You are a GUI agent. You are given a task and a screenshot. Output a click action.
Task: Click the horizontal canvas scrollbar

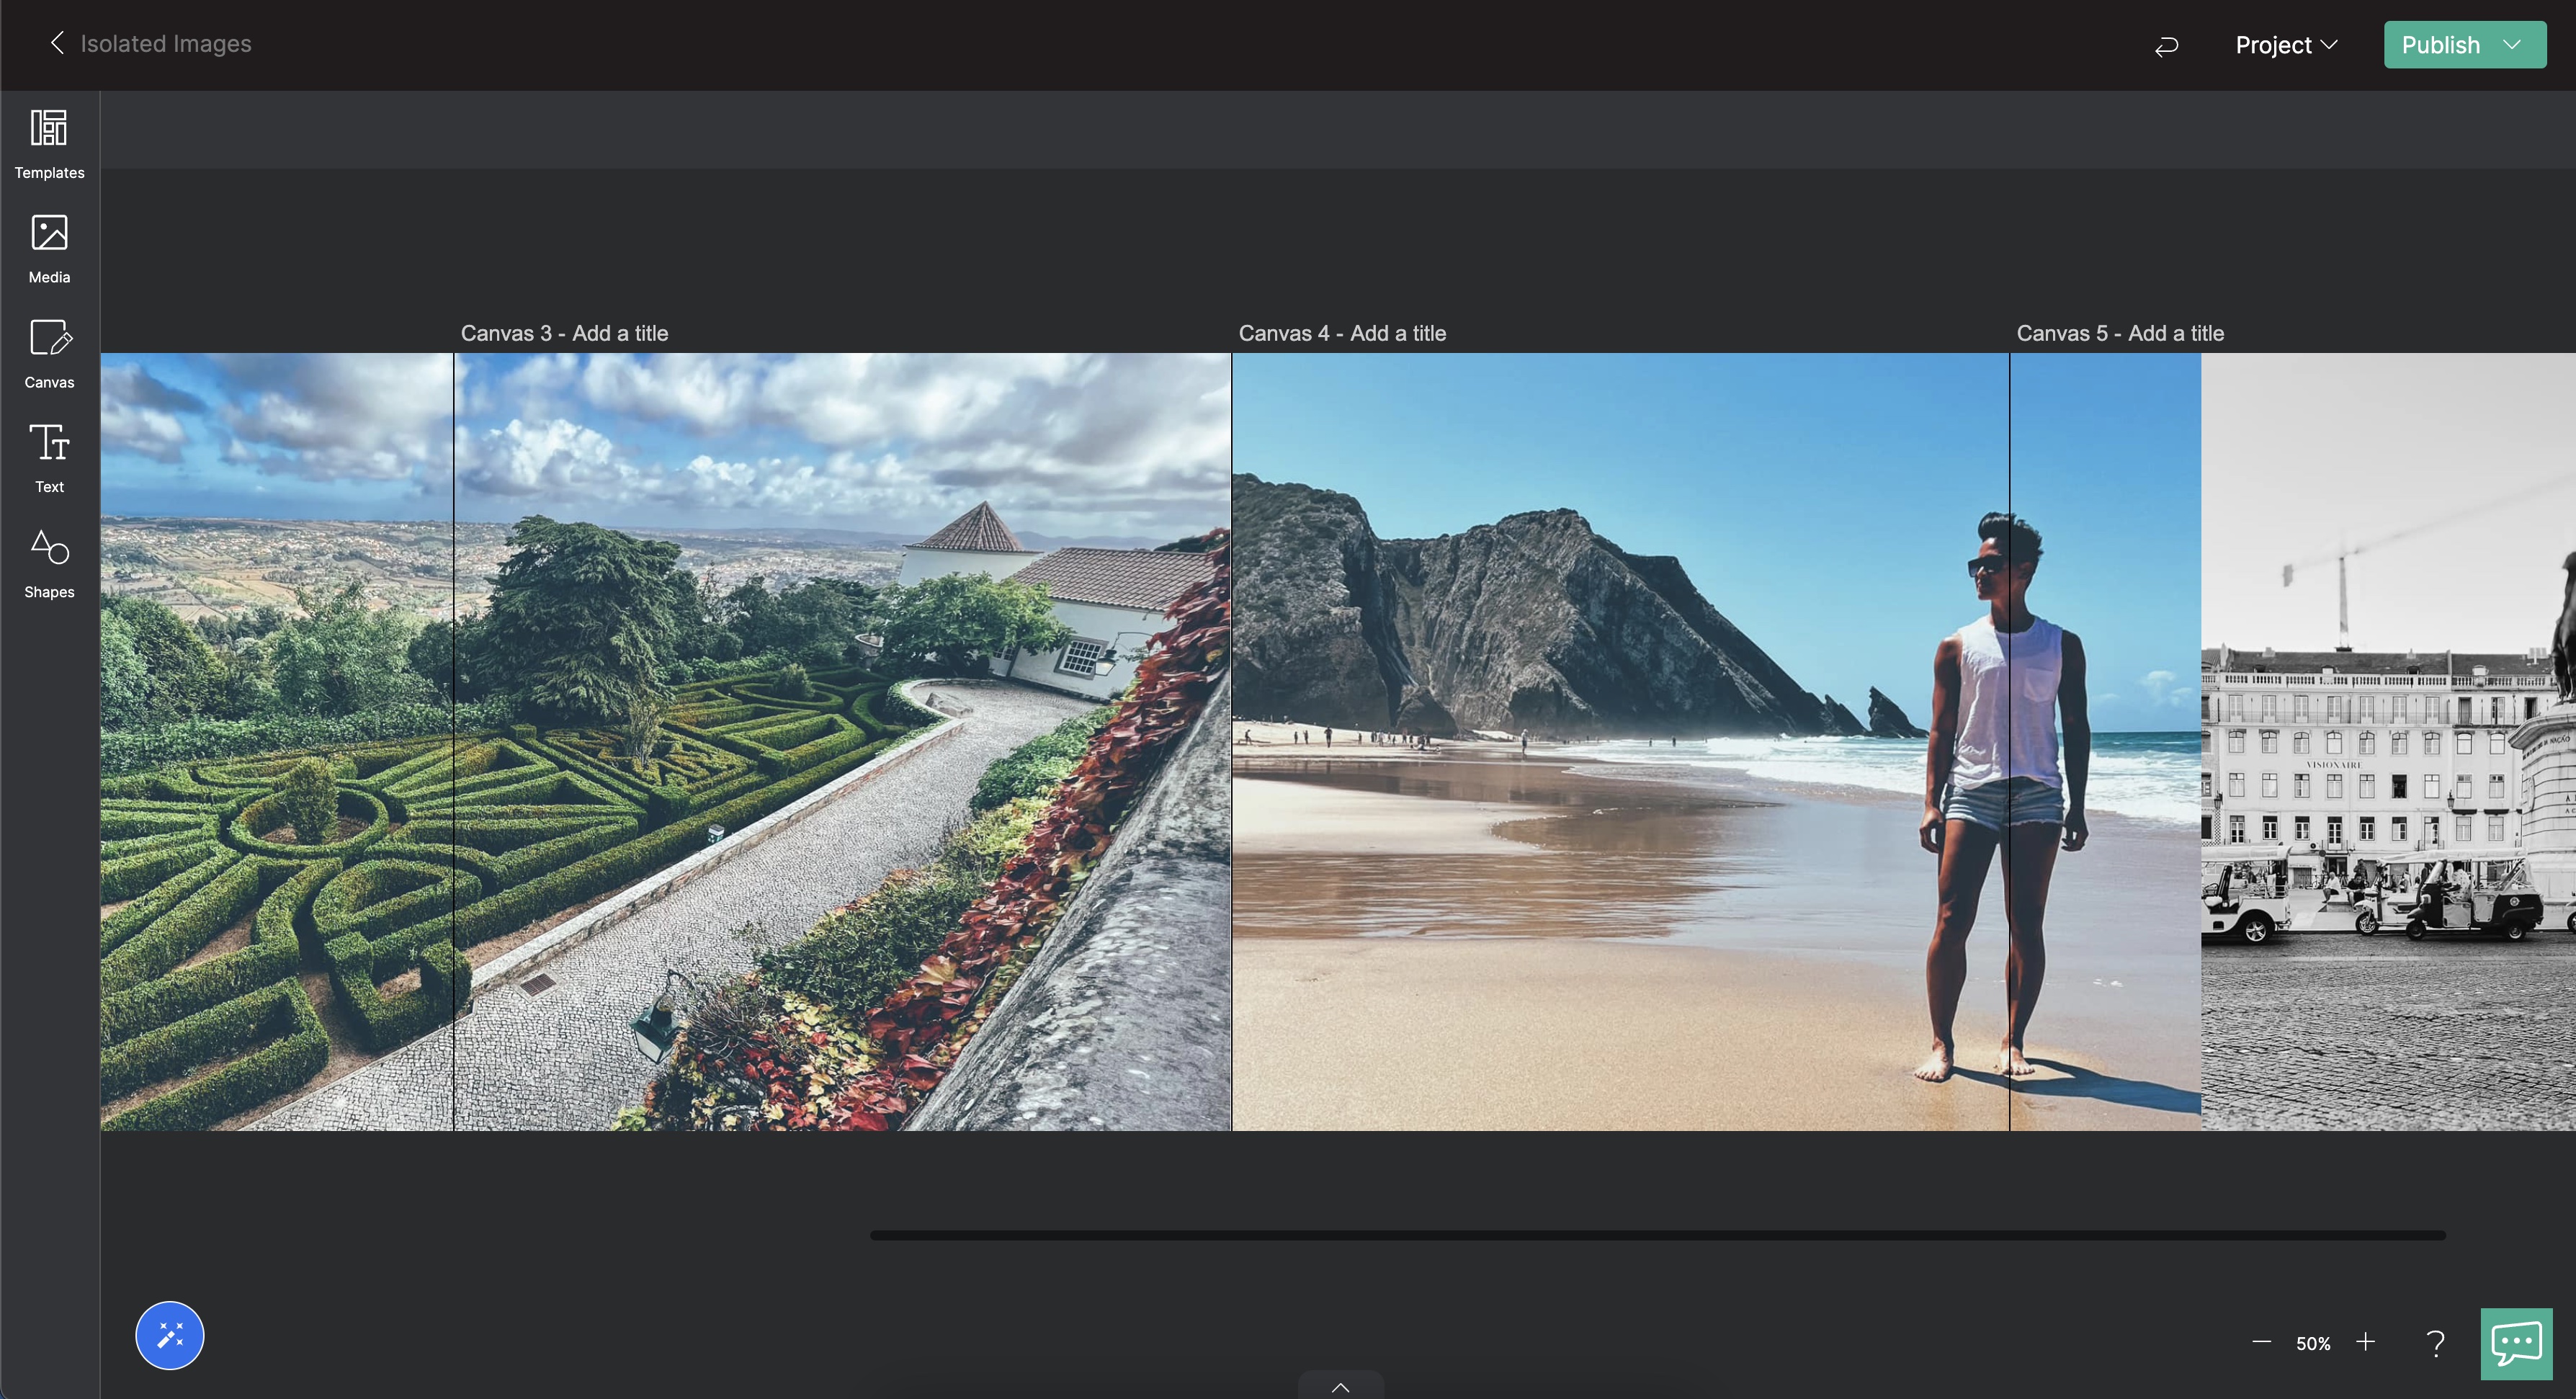[1657, 1235]
